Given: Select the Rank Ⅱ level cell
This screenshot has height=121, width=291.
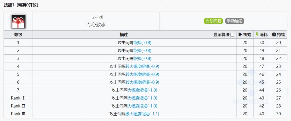Looking at the screenshot, I should pos(18,106).
